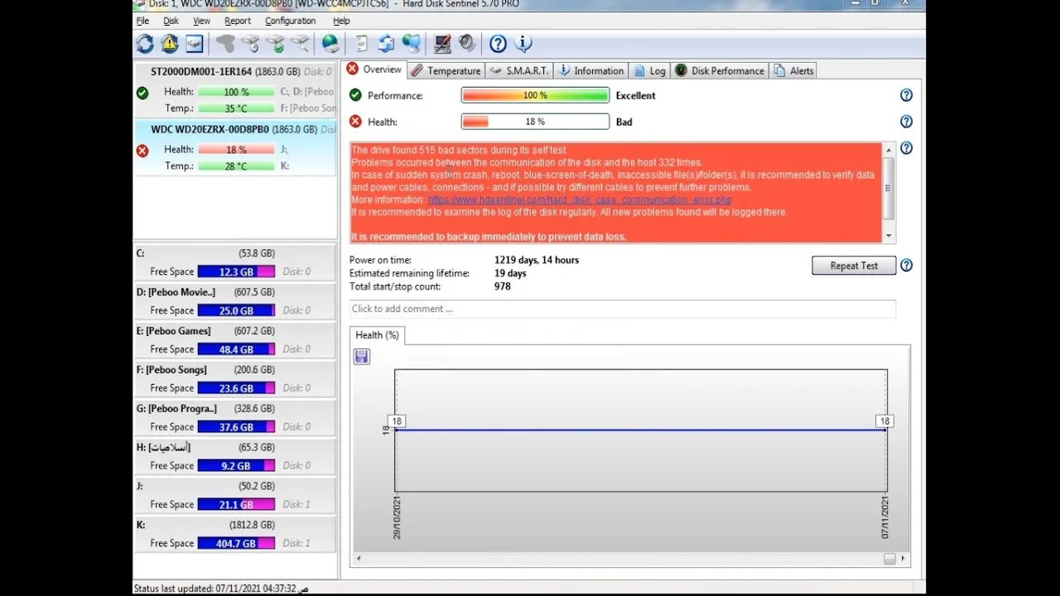The width and height of the screenshot is (1060, 596).
Task: Click the 'Click to add comment' field
Action: (x=622, y=309)
